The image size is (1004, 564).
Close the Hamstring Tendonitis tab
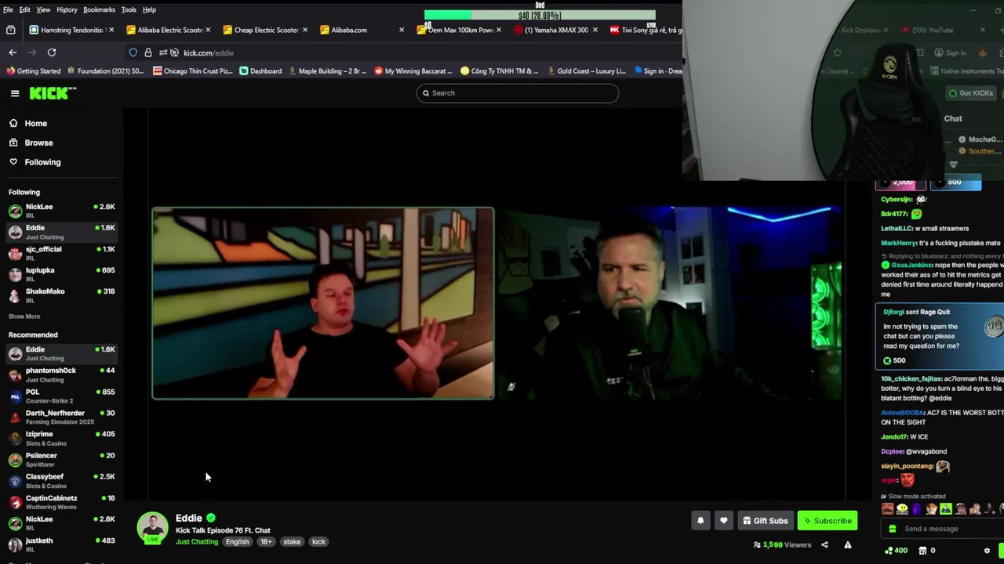[111, 30]
